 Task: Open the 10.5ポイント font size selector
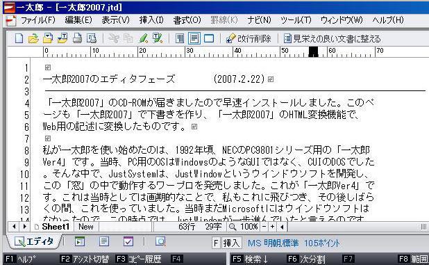[x=322, y=243]
